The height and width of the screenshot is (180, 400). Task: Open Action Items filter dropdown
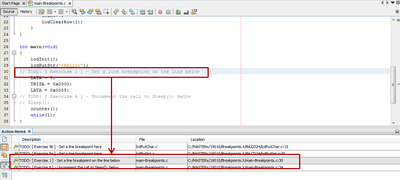[5, 166]
